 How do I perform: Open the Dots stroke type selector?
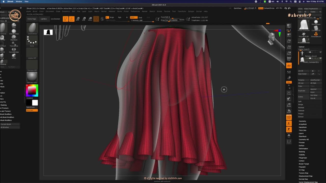coord(32,41)
